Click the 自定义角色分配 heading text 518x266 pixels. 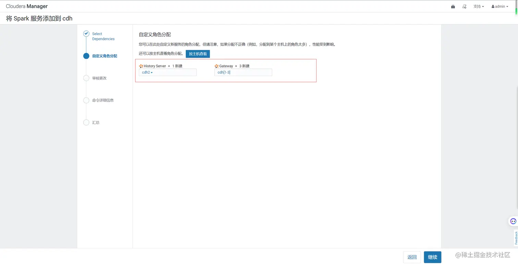(155, 35)
